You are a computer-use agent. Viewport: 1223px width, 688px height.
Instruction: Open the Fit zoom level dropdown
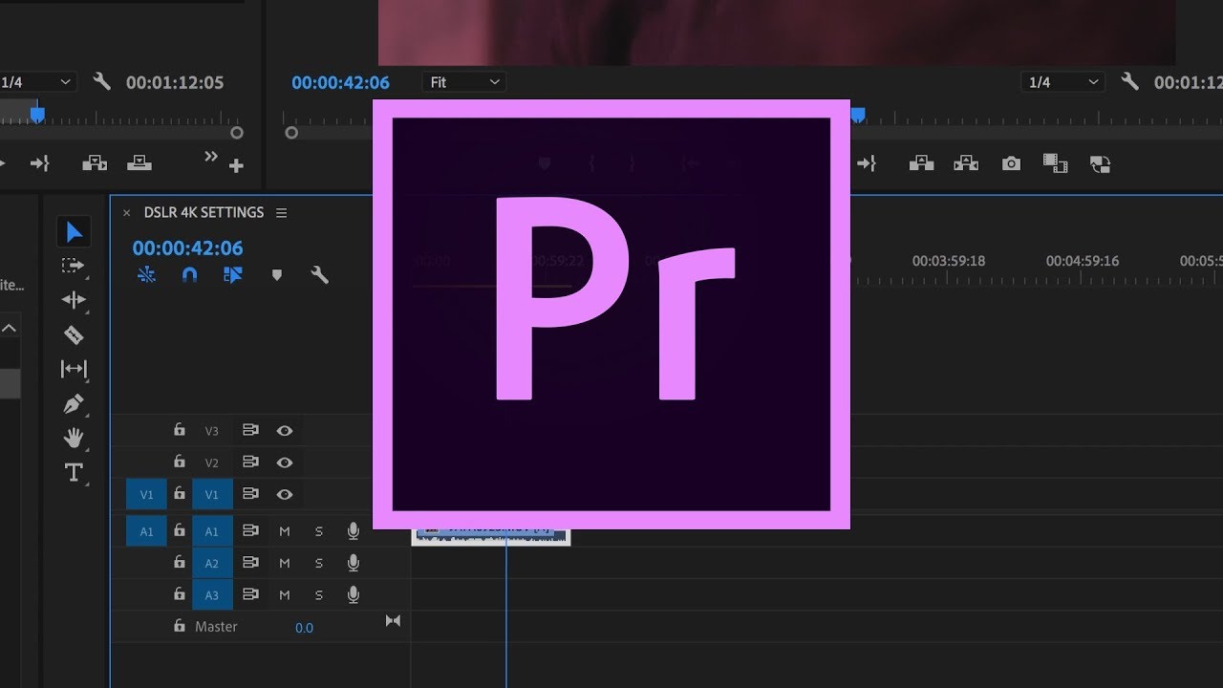(x=464, y=82)
